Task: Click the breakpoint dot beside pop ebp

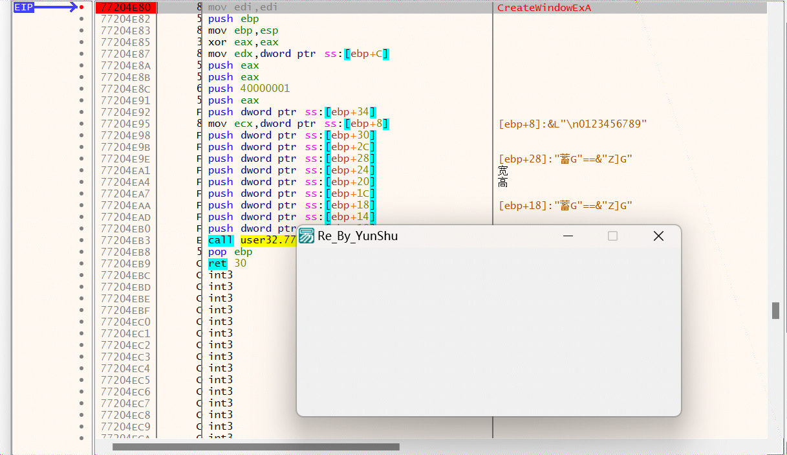Action: (x=81, y=252)
